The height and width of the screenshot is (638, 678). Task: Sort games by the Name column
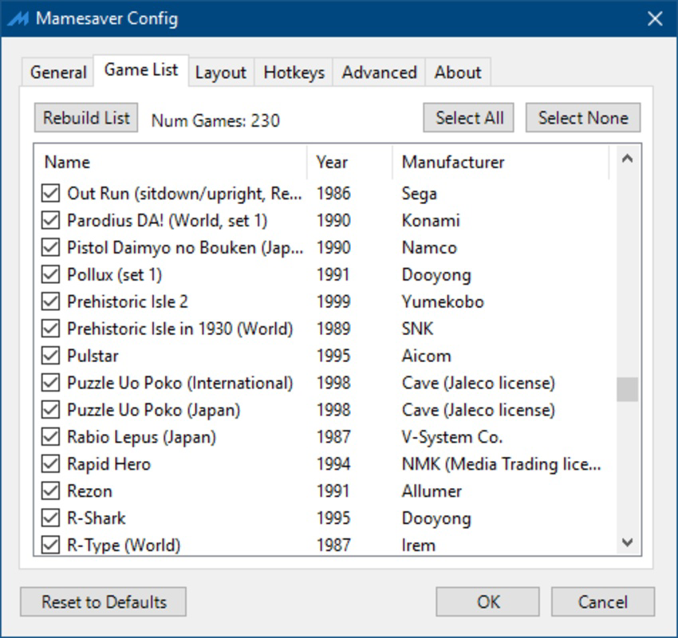[171, 162]
